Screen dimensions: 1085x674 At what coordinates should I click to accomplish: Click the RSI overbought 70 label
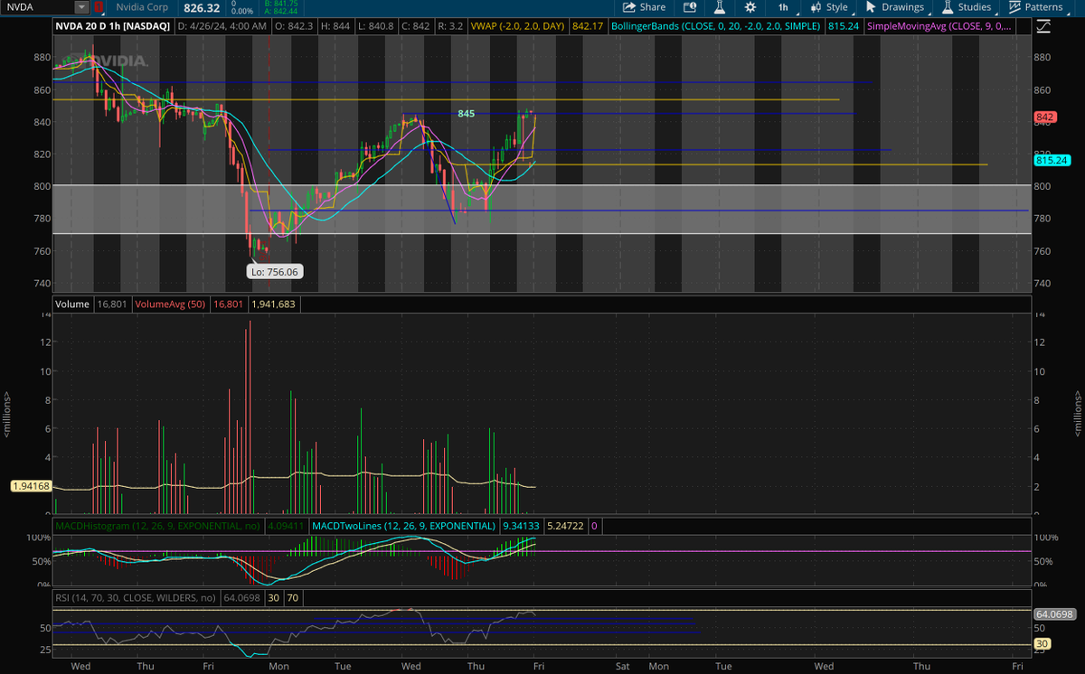293,597
